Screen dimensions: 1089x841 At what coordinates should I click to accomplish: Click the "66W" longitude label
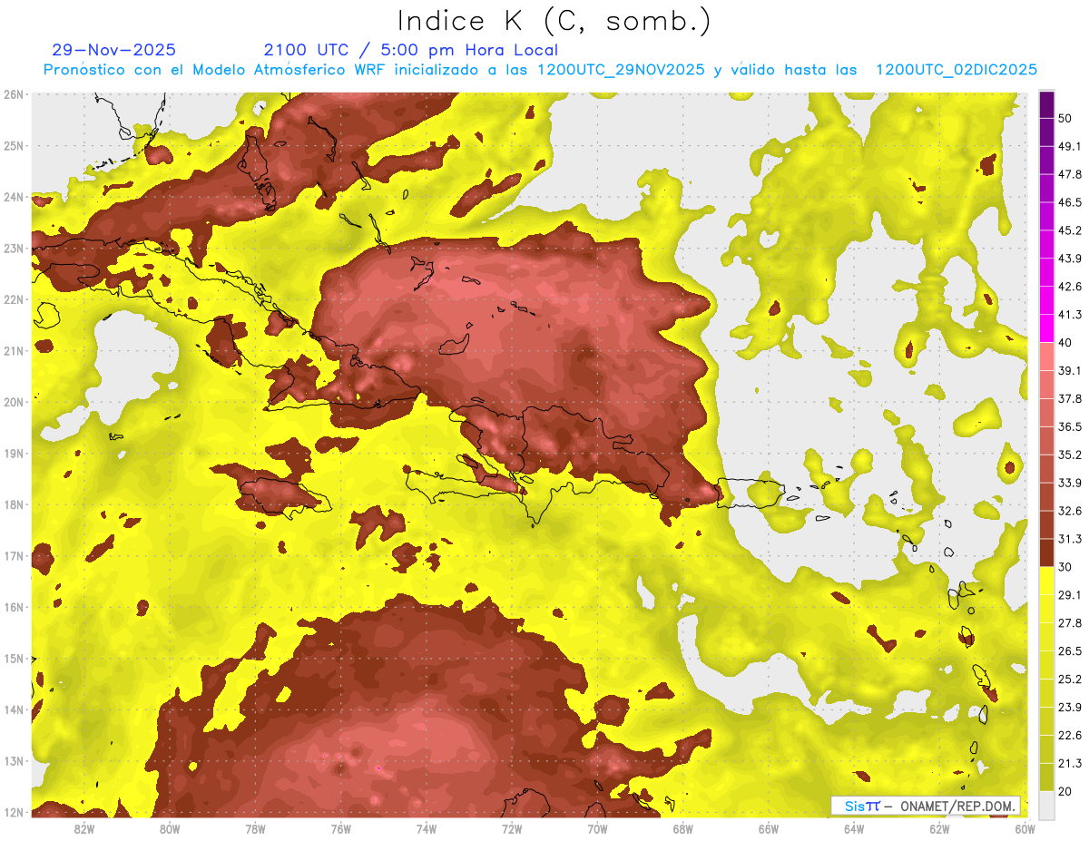pyautogui.click(x=769, y=828)
